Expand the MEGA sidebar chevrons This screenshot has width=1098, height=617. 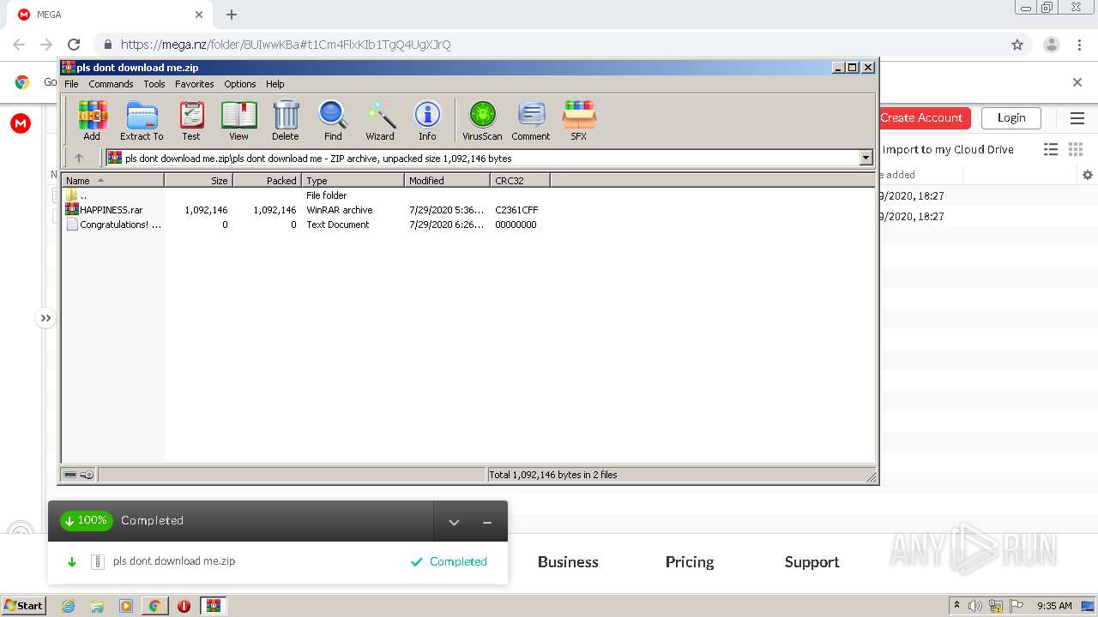click(x=45, y=318)
